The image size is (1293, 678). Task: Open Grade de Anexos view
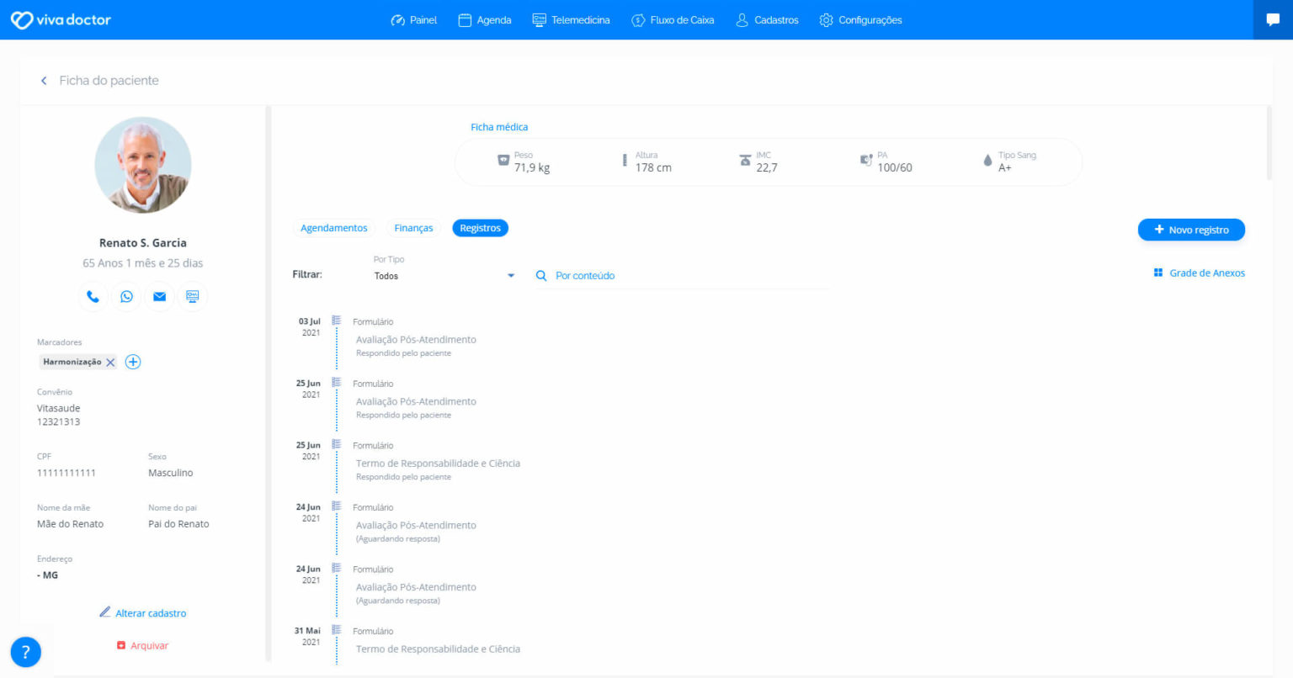[x=1199, y=273]
